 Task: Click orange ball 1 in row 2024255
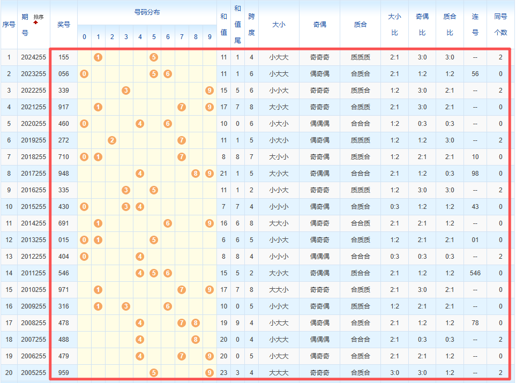coord(98,57)
